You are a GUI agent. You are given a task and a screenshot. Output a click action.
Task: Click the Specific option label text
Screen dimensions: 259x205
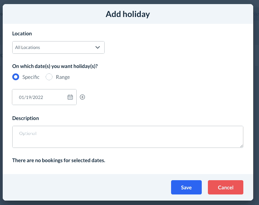31,77
